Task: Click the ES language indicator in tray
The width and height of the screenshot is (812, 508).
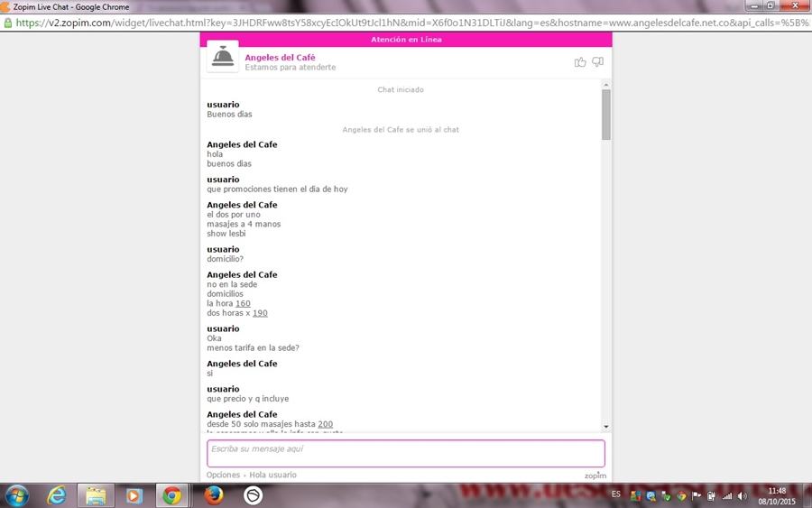Action: [616, 495]
